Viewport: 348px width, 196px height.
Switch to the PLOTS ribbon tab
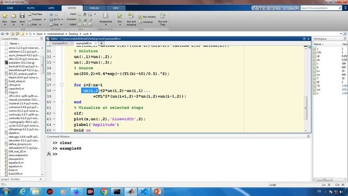pos(30,8)
